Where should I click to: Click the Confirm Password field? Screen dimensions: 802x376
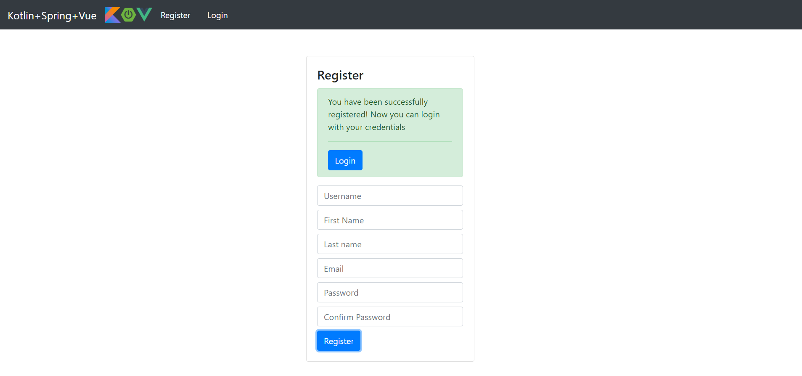pyautogui.click(x=390, y=317)
